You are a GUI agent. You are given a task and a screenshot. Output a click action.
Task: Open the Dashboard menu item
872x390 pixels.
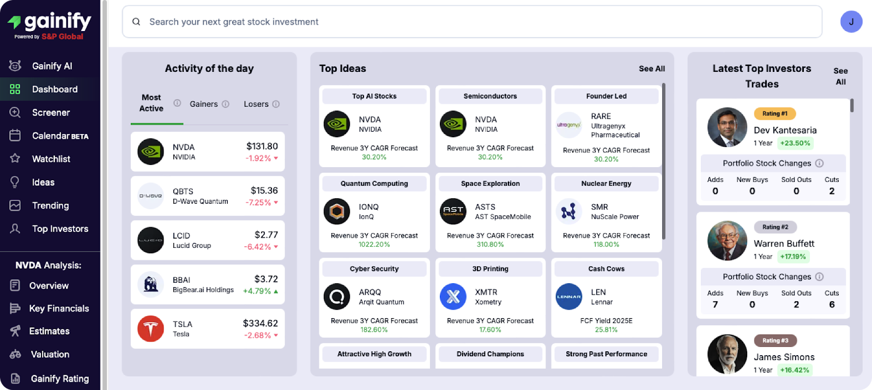pos(50,89)
